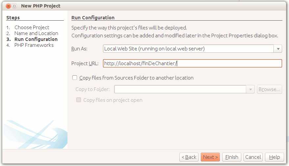289x166 pixels.
Task: Enable Copy files from Sources Folder checkbox
Action: [x=75, y=78]
